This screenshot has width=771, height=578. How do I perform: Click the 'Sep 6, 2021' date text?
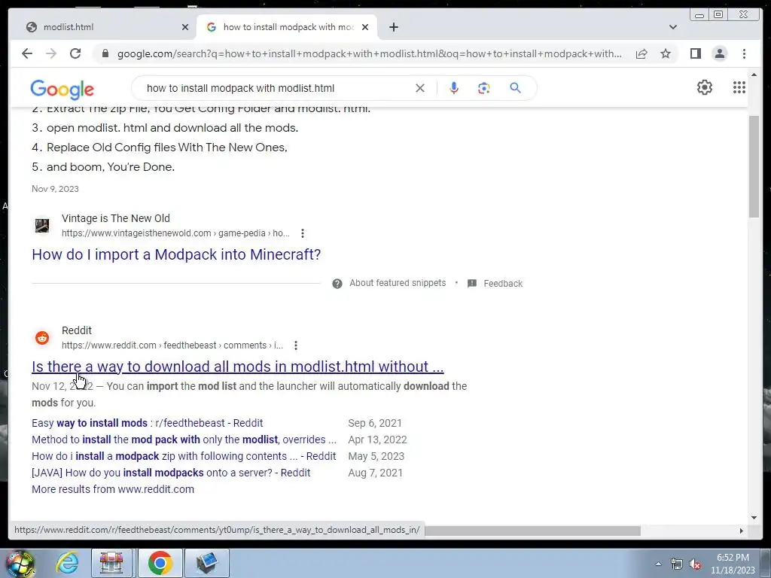375,423
